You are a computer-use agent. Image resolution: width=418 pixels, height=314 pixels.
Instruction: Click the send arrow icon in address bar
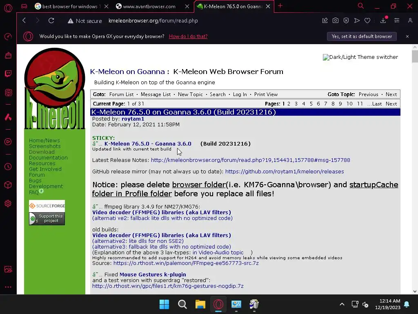(x=357, y=20)
